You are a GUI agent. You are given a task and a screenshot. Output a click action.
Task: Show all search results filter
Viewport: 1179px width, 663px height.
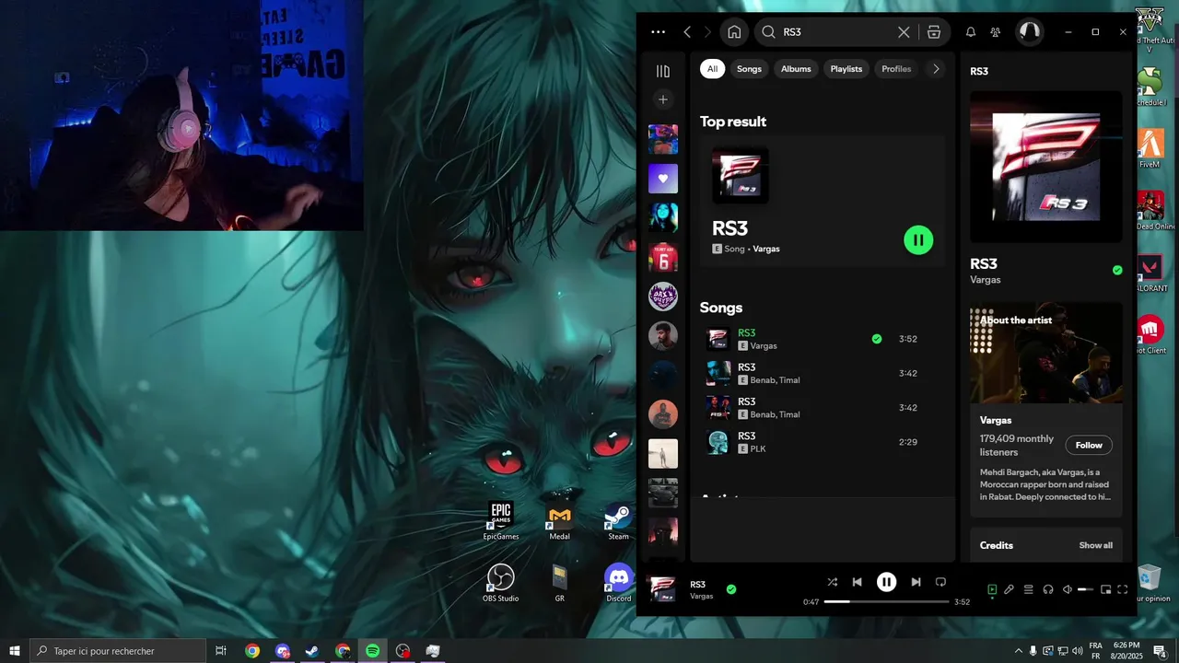[x=712, y=69]
